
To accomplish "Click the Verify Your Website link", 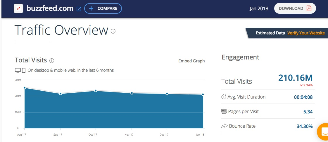I will coord(306,33).
